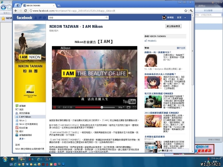Image resolution: width=223 pixels, height=167 pixels.
Task: Switch to Chrome taskbar button
Action: [x=22, y=159]
